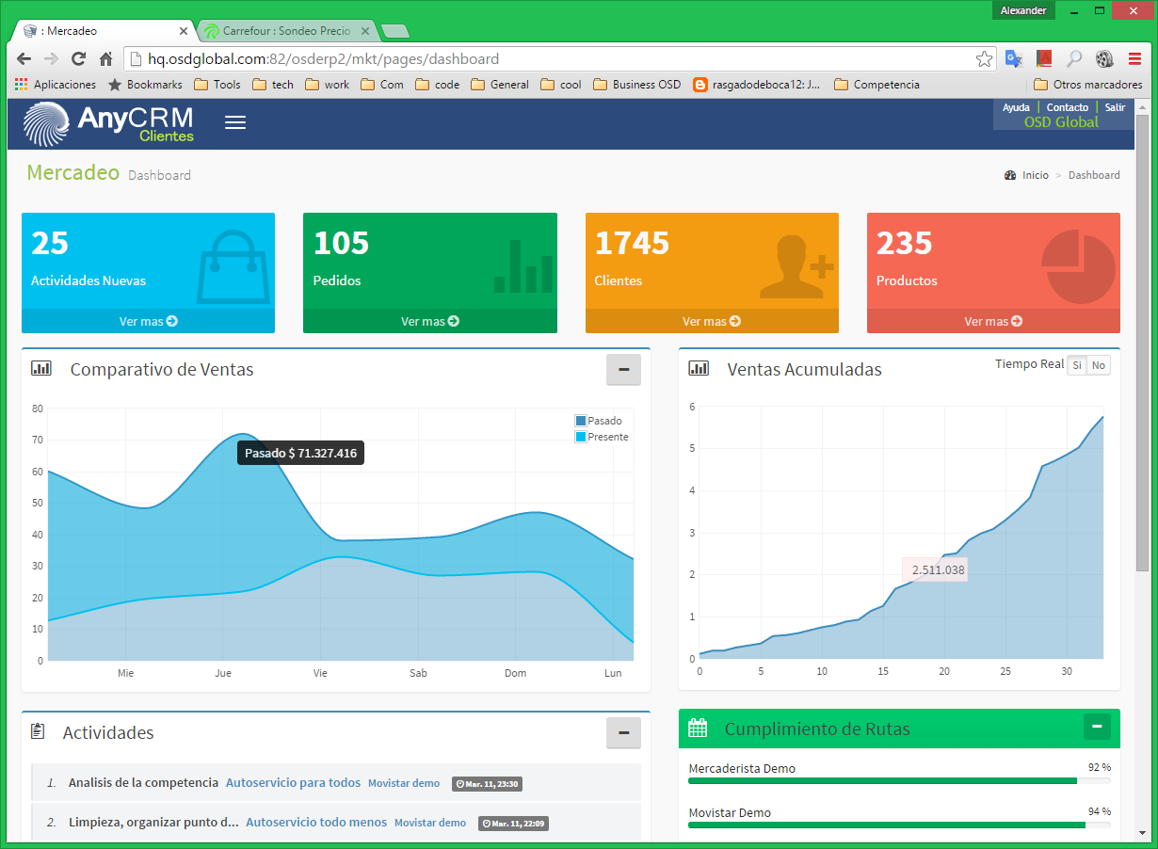Image resolution: width=1158 pixels, height=849 pixels.
Task: Click the shopping bag icon on Actividades Nuevas
Action: coord(232,267)
